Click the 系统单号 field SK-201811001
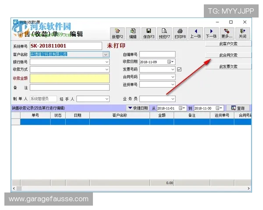The height and width of the screenshot is (210, 263). (66, 46)
